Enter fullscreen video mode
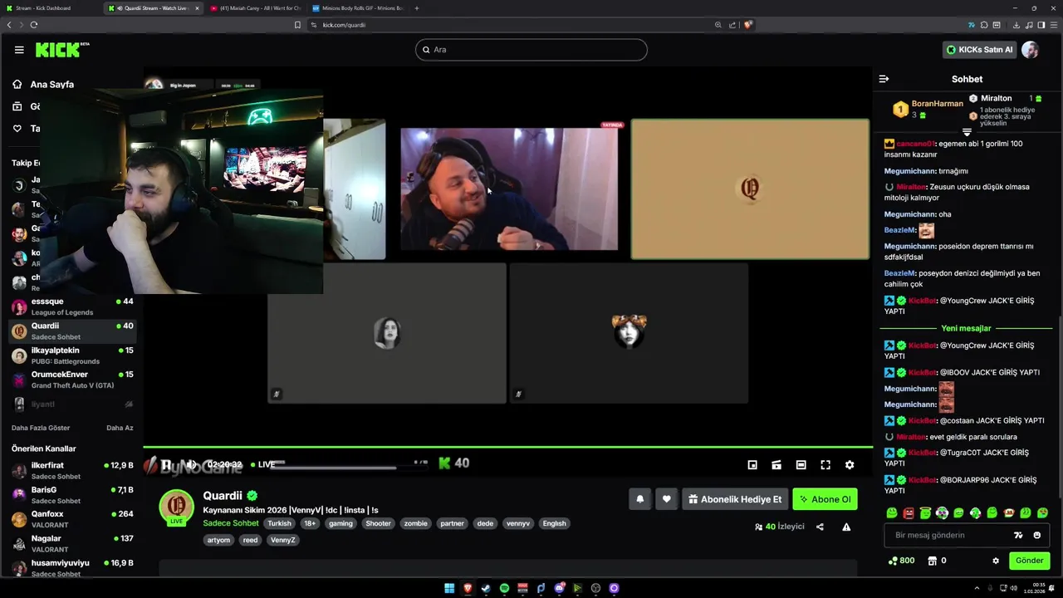 825,465
